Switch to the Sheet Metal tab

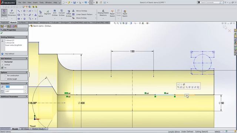pos(33,23)
